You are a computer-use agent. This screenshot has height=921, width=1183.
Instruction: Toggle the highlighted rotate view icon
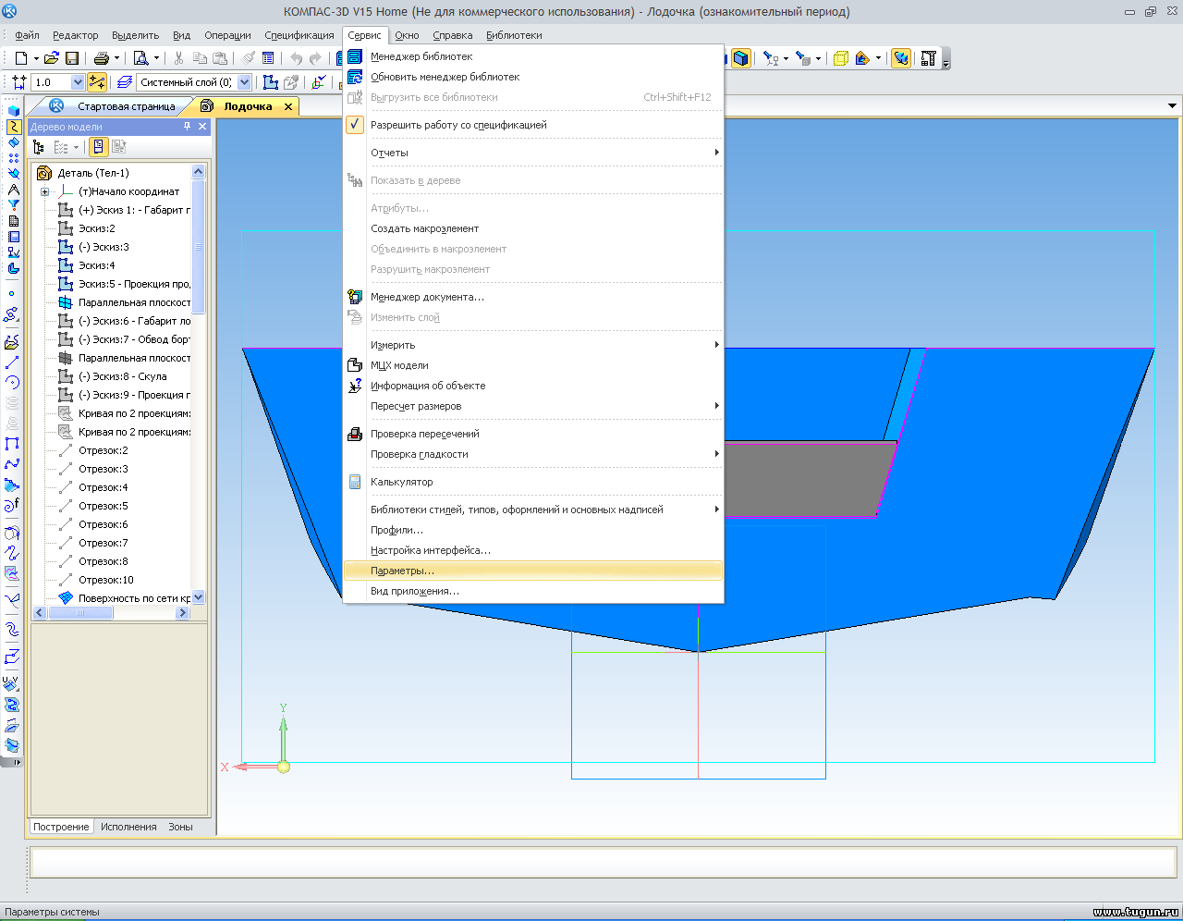click(x=901, y=58)
